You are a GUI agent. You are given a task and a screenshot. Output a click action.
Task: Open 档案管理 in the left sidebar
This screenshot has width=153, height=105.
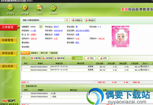pos(8,40)
